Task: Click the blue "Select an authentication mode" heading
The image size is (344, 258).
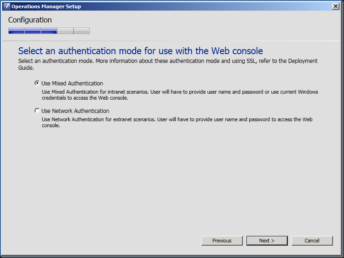Action: coord(140,50)
